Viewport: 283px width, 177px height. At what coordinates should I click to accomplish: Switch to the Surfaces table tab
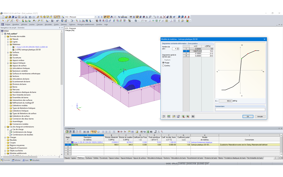point(89,158)
